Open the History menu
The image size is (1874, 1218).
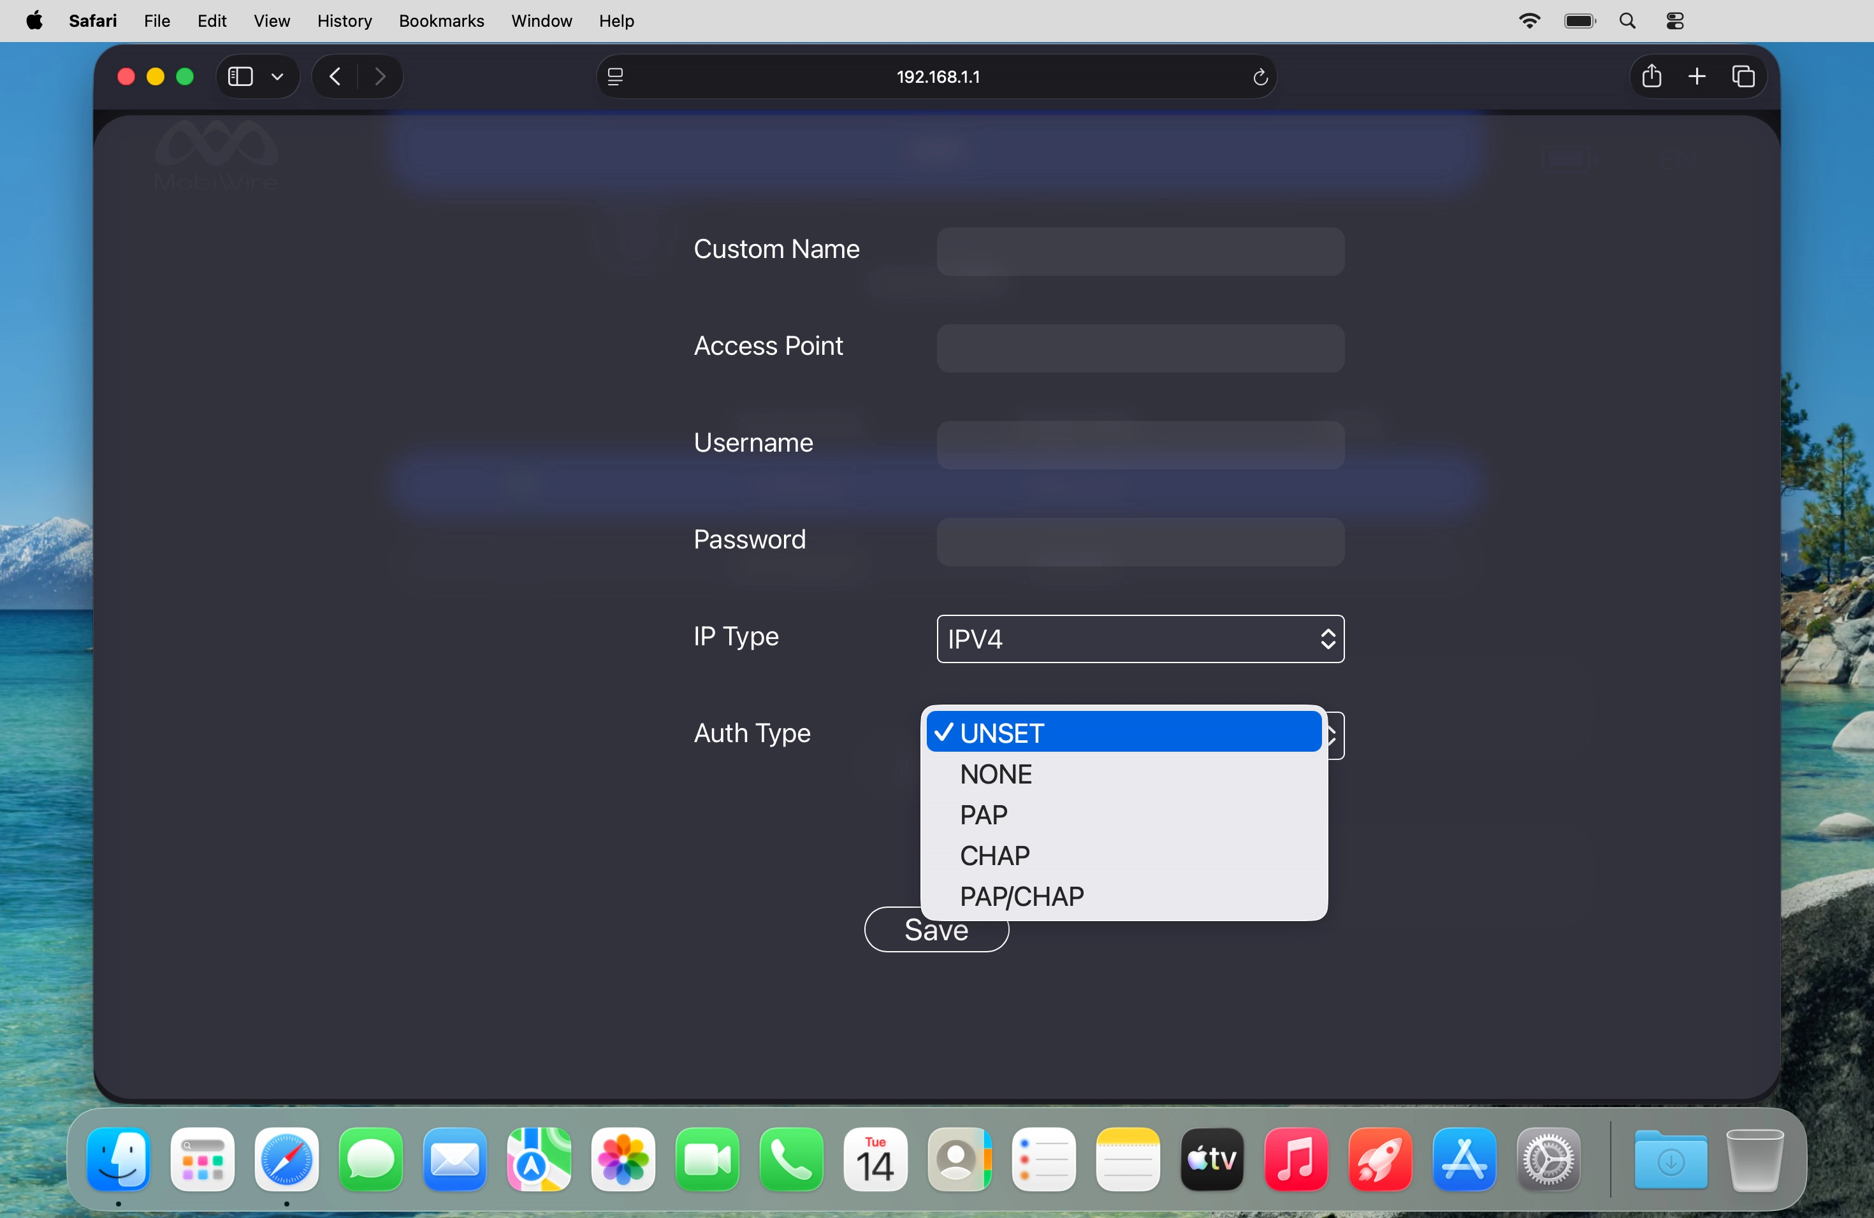tap(344, 21)
